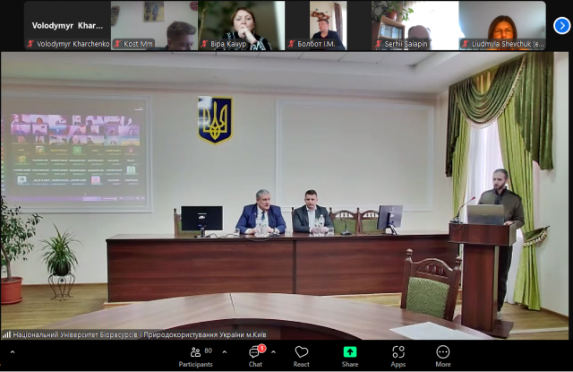This screenshot has height=372, width=573.
Task: Select Kost Mm's video tile
Action: pos(154,25)
